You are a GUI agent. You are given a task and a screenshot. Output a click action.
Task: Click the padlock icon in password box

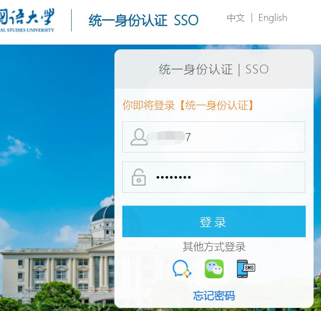point(138,177)
